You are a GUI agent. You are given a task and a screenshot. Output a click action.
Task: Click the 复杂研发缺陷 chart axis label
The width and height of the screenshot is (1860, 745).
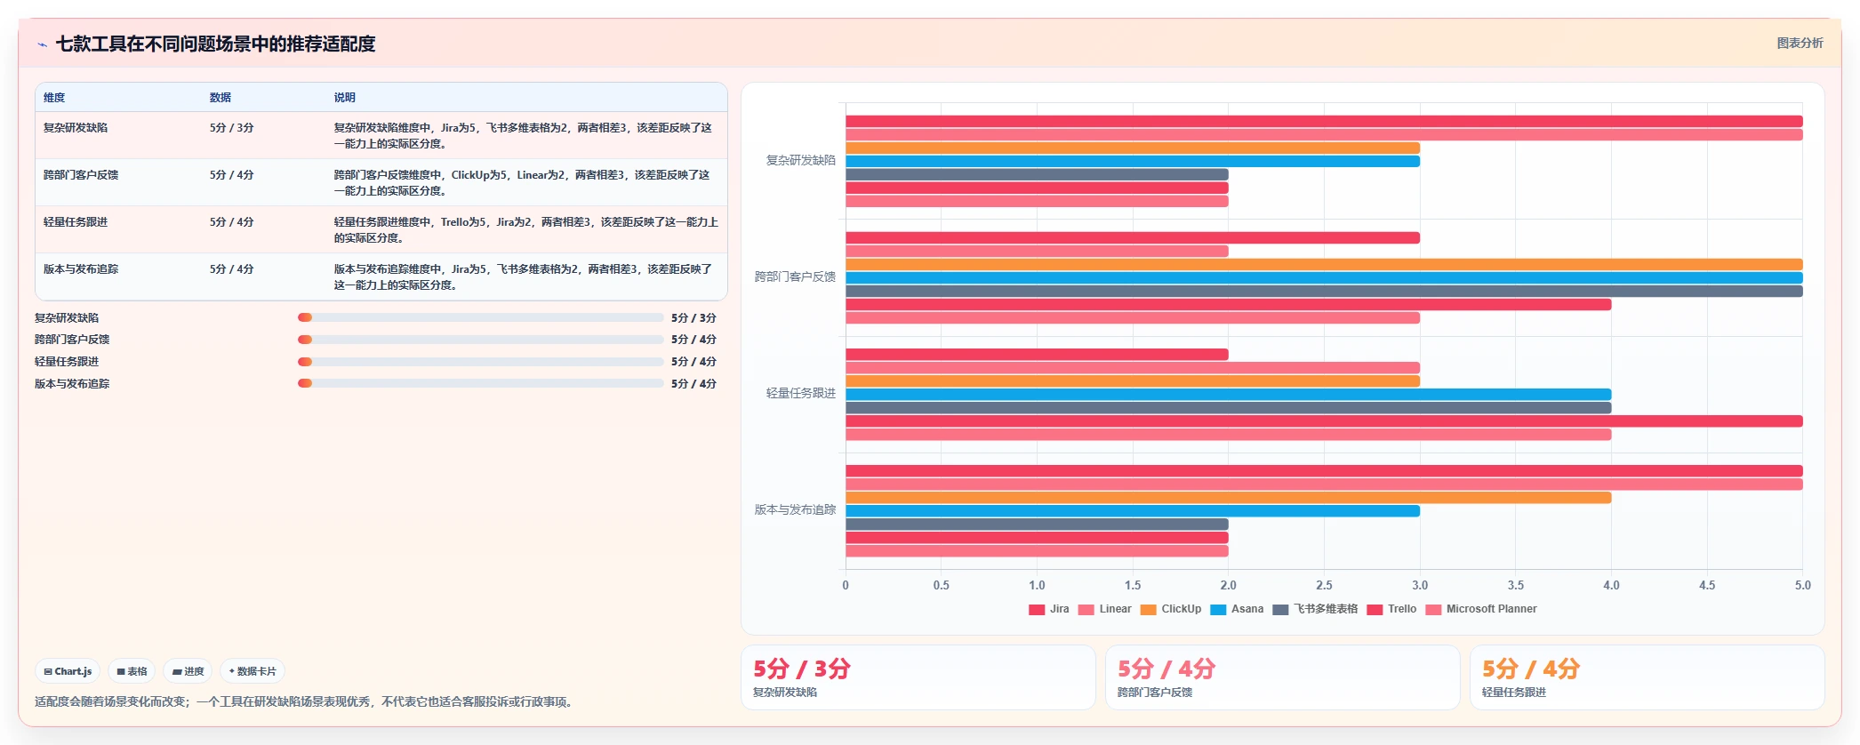801,161
